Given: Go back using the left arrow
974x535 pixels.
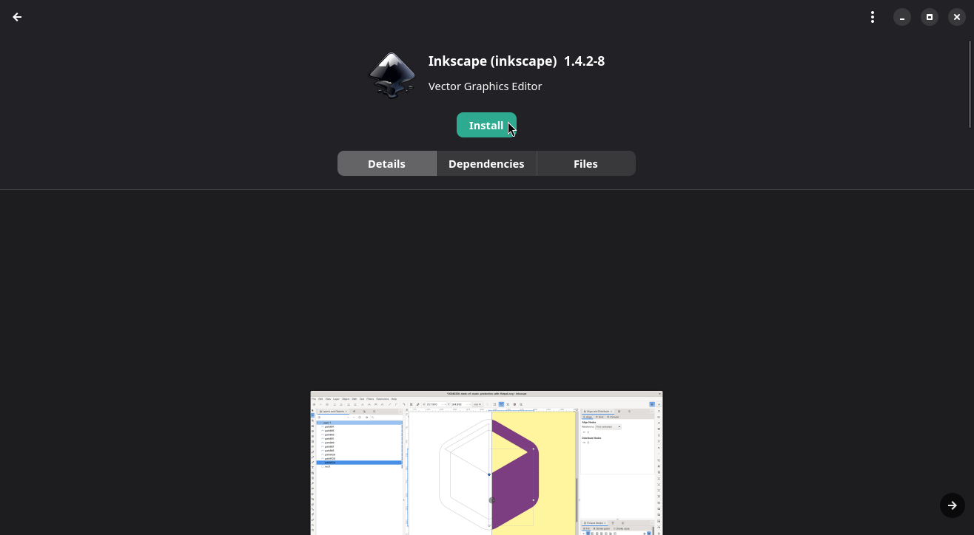Looking at the screenshot, I should point(17,17).
